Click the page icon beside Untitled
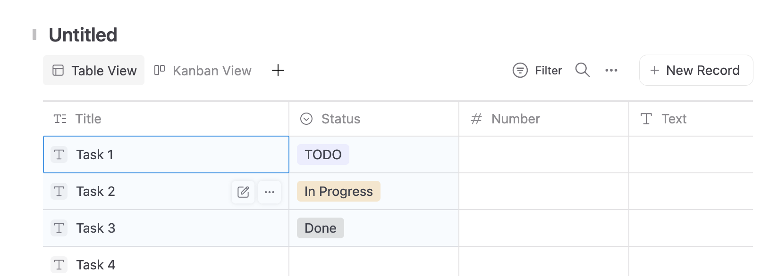 click(34, 34)
